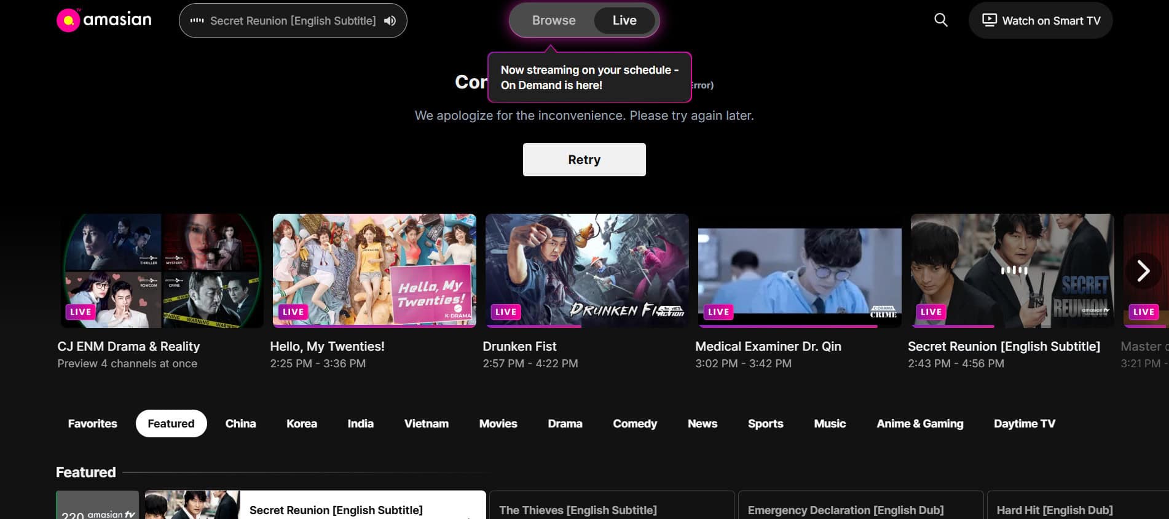Viewport: 1169px width, 519px height.
Task: Click the Retry button
Action: (584, 160)
